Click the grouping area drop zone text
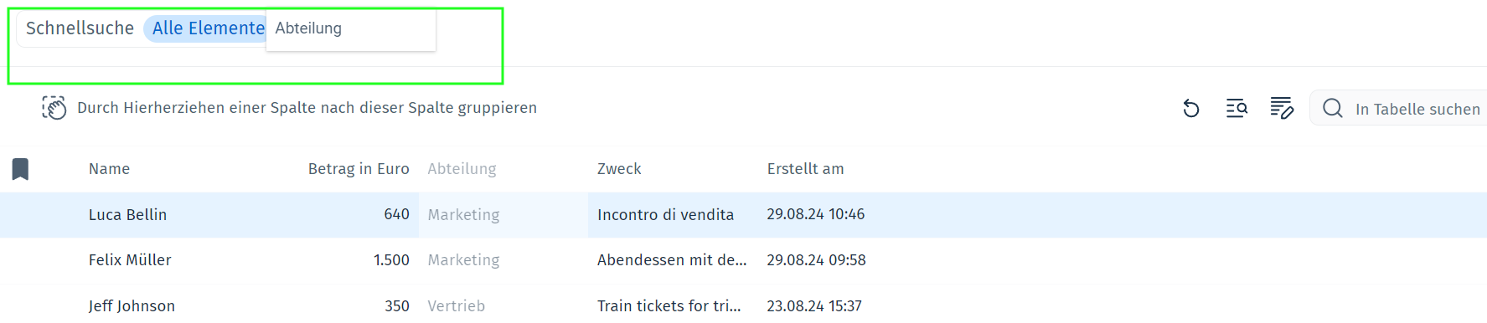The image size is (1487, 323). (x=307, y=108)
